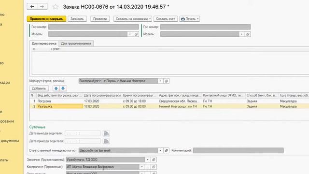Expand the Контрагент (Перевозчик) dropdown arrow
This screenshot has width=309, height=174.
click(141, 167)
